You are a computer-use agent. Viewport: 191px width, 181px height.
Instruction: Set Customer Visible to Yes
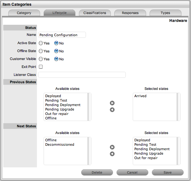[41, 59]
